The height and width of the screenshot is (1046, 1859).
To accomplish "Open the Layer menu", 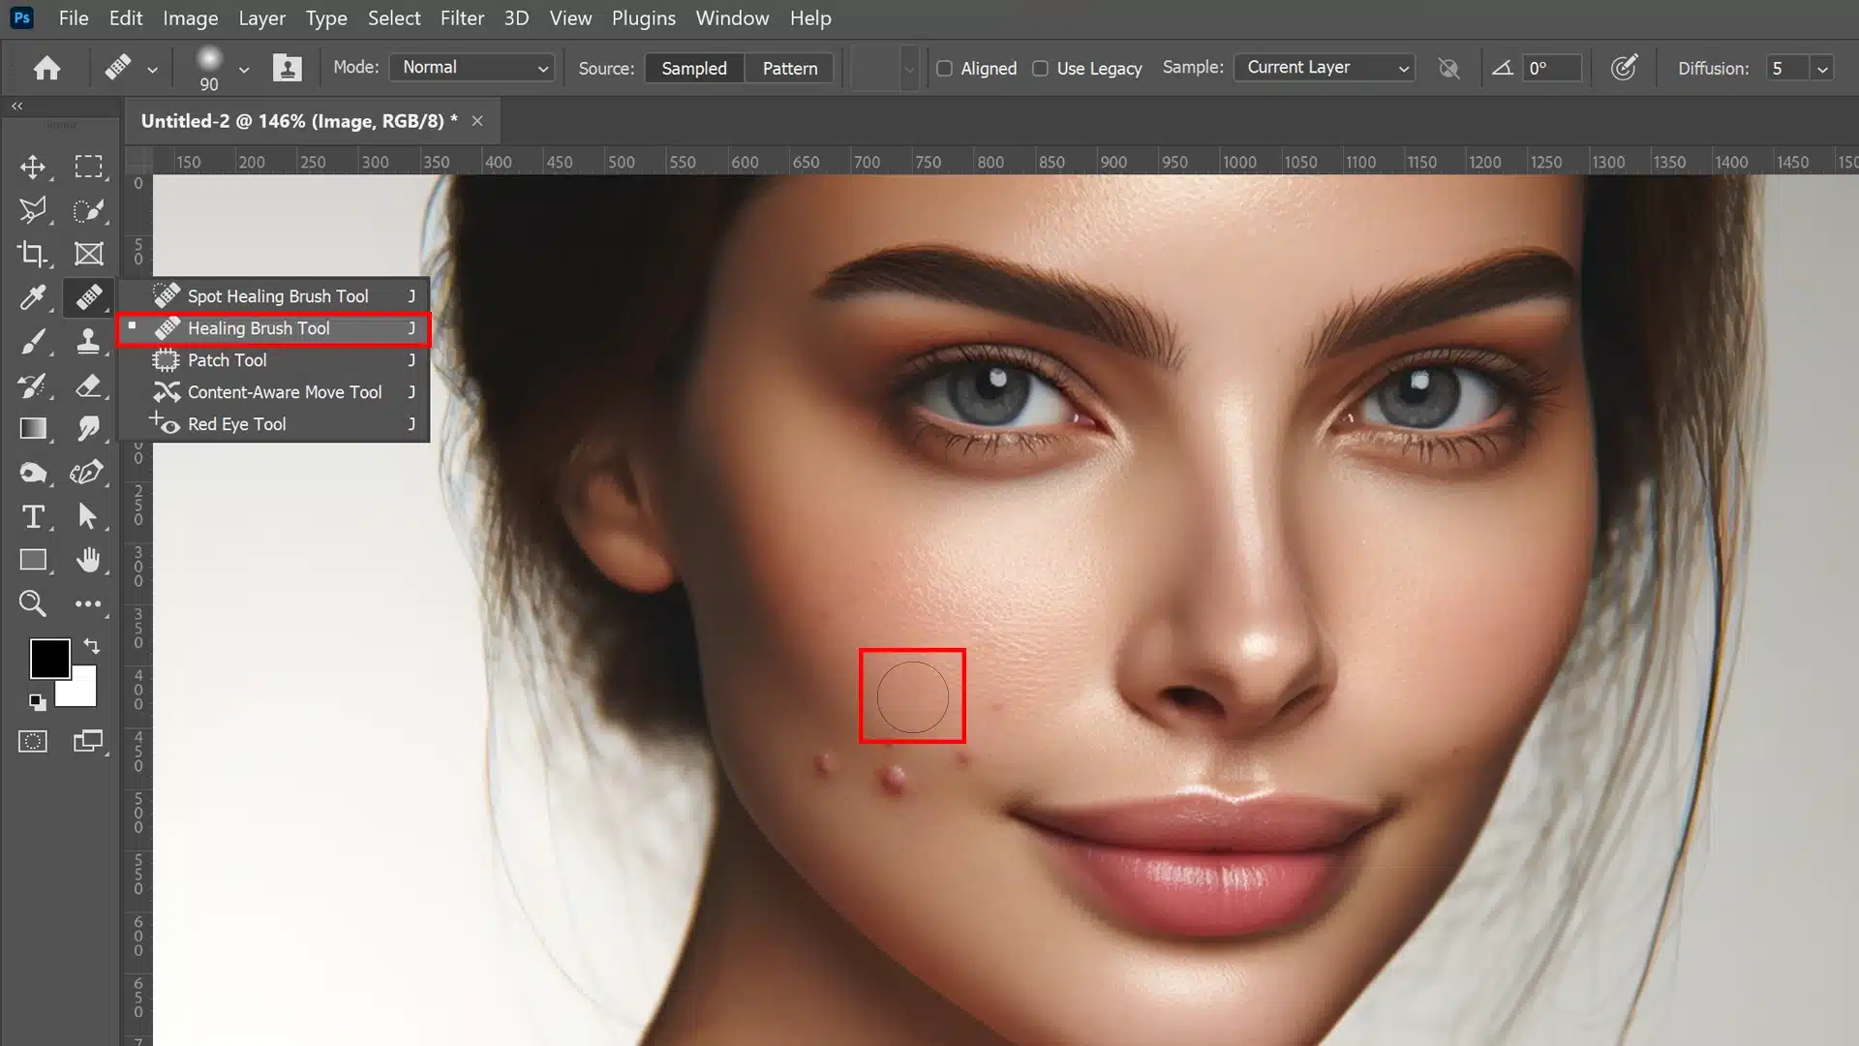I will (261, 18).
